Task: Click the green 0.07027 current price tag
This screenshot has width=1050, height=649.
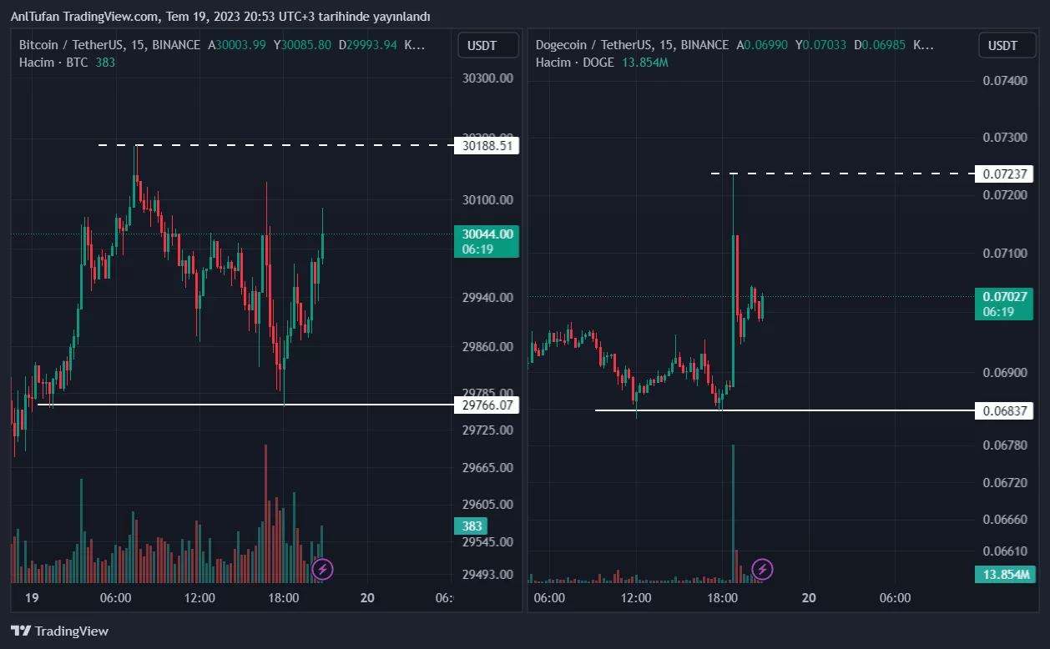Action: click(1005, 304)
